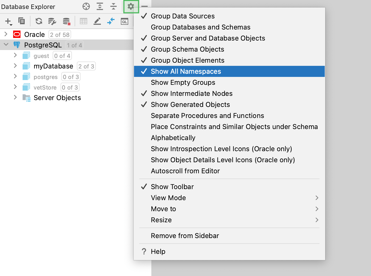The height and width of the screenshot is (276, 371).
Task: Click the Server Objects folder icon
Action: pyautogui.click(x=27, y=98)
